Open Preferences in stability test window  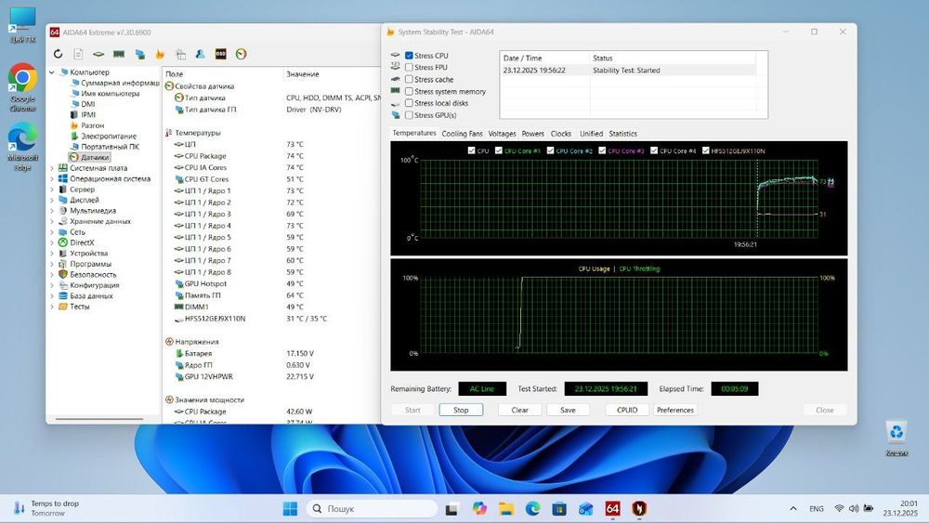tap(674, 410)
